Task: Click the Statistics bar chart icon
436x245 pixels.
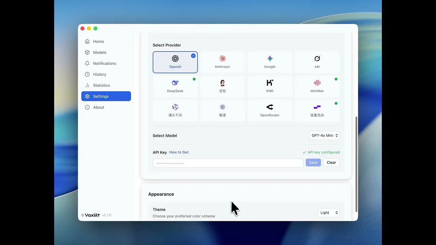Action: tap(87, 85)
